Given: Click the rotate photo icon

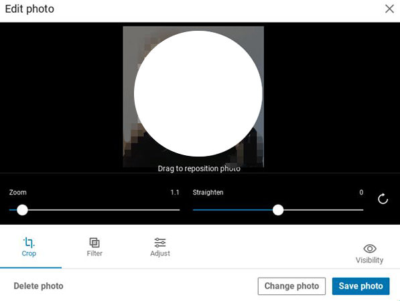Looking at the screenshot, I should point(383,199).
